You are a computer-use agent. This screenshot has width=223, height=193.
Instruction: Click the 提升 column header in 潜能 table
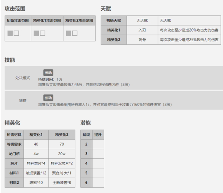98,135
